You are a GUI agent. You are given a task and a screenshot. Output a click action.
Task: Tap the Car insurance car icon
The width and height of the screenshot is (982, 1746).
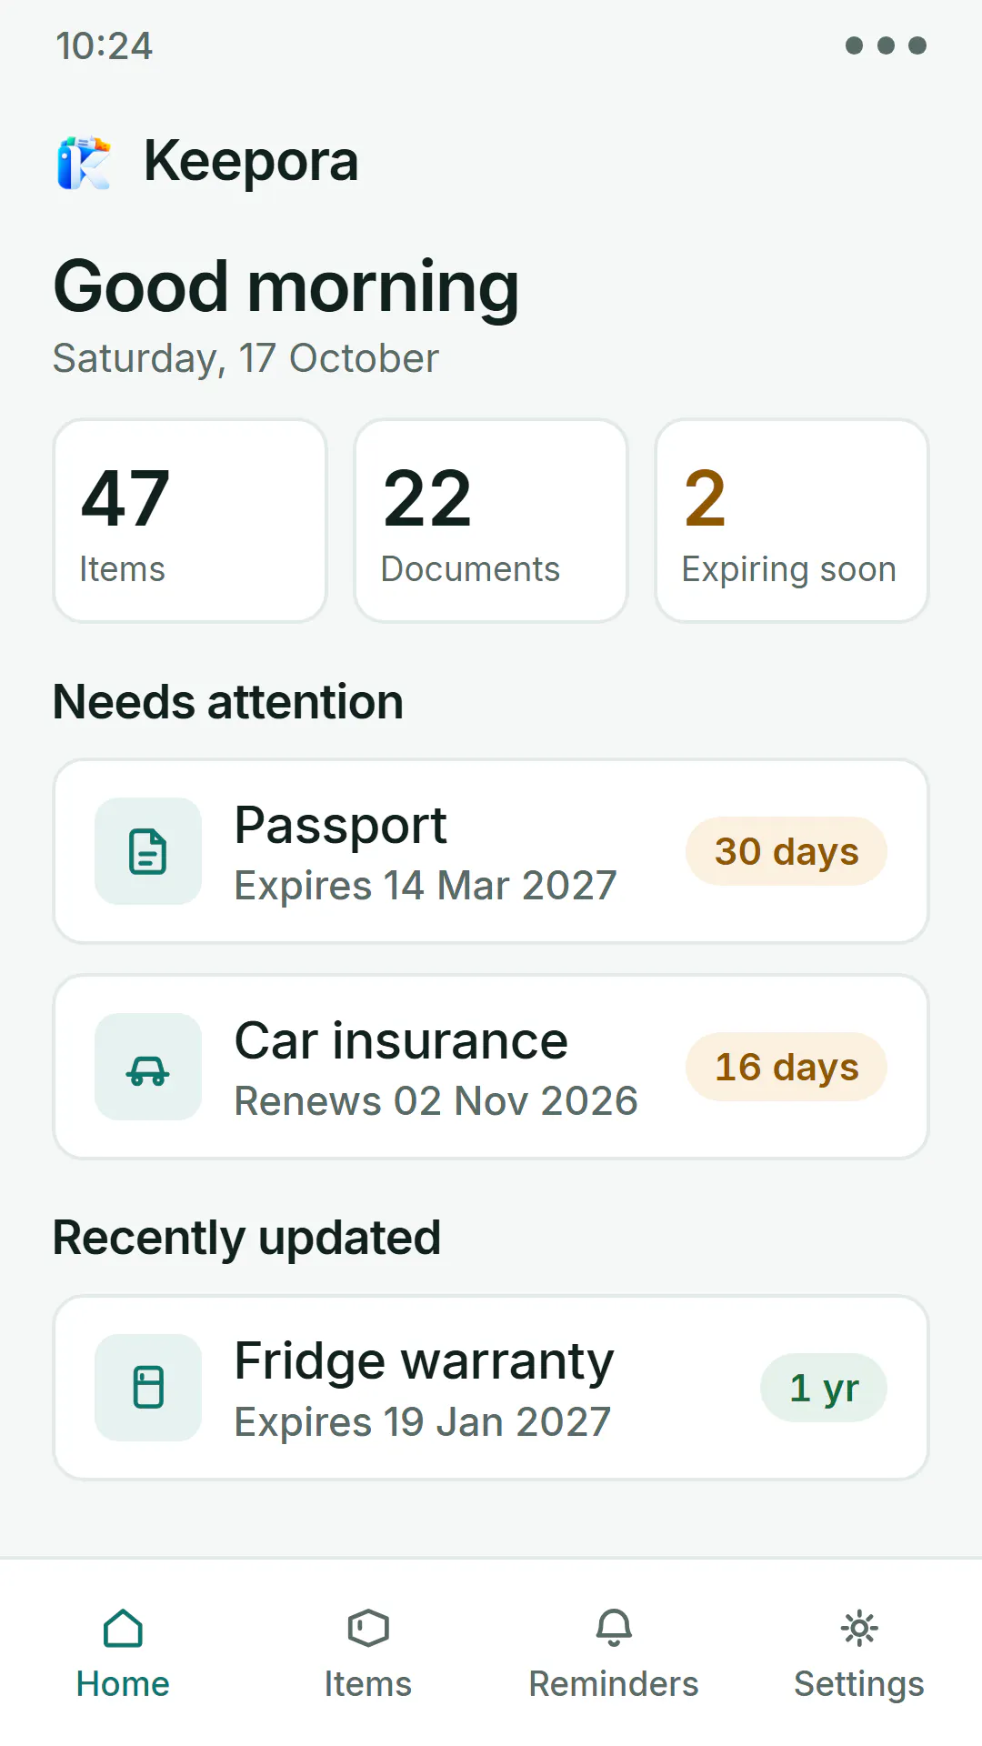point(148,1067)
